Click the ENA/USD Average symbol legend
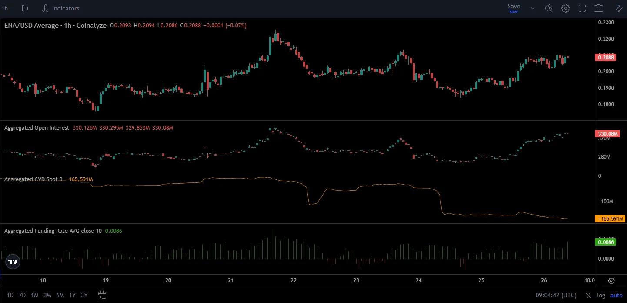Screen dimensions: 627x303 [55, 26]
